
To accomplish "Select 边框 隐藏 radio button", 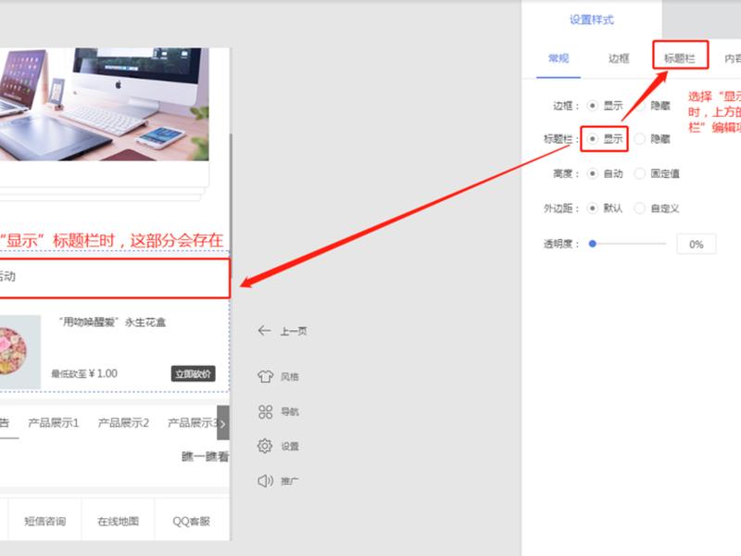I will 639,106.
